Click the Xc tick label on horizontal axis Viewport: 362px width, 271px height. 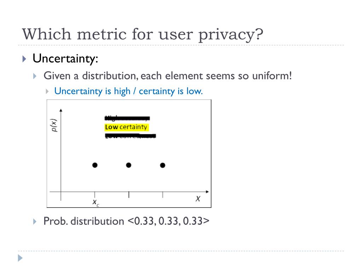click(95, 203)
